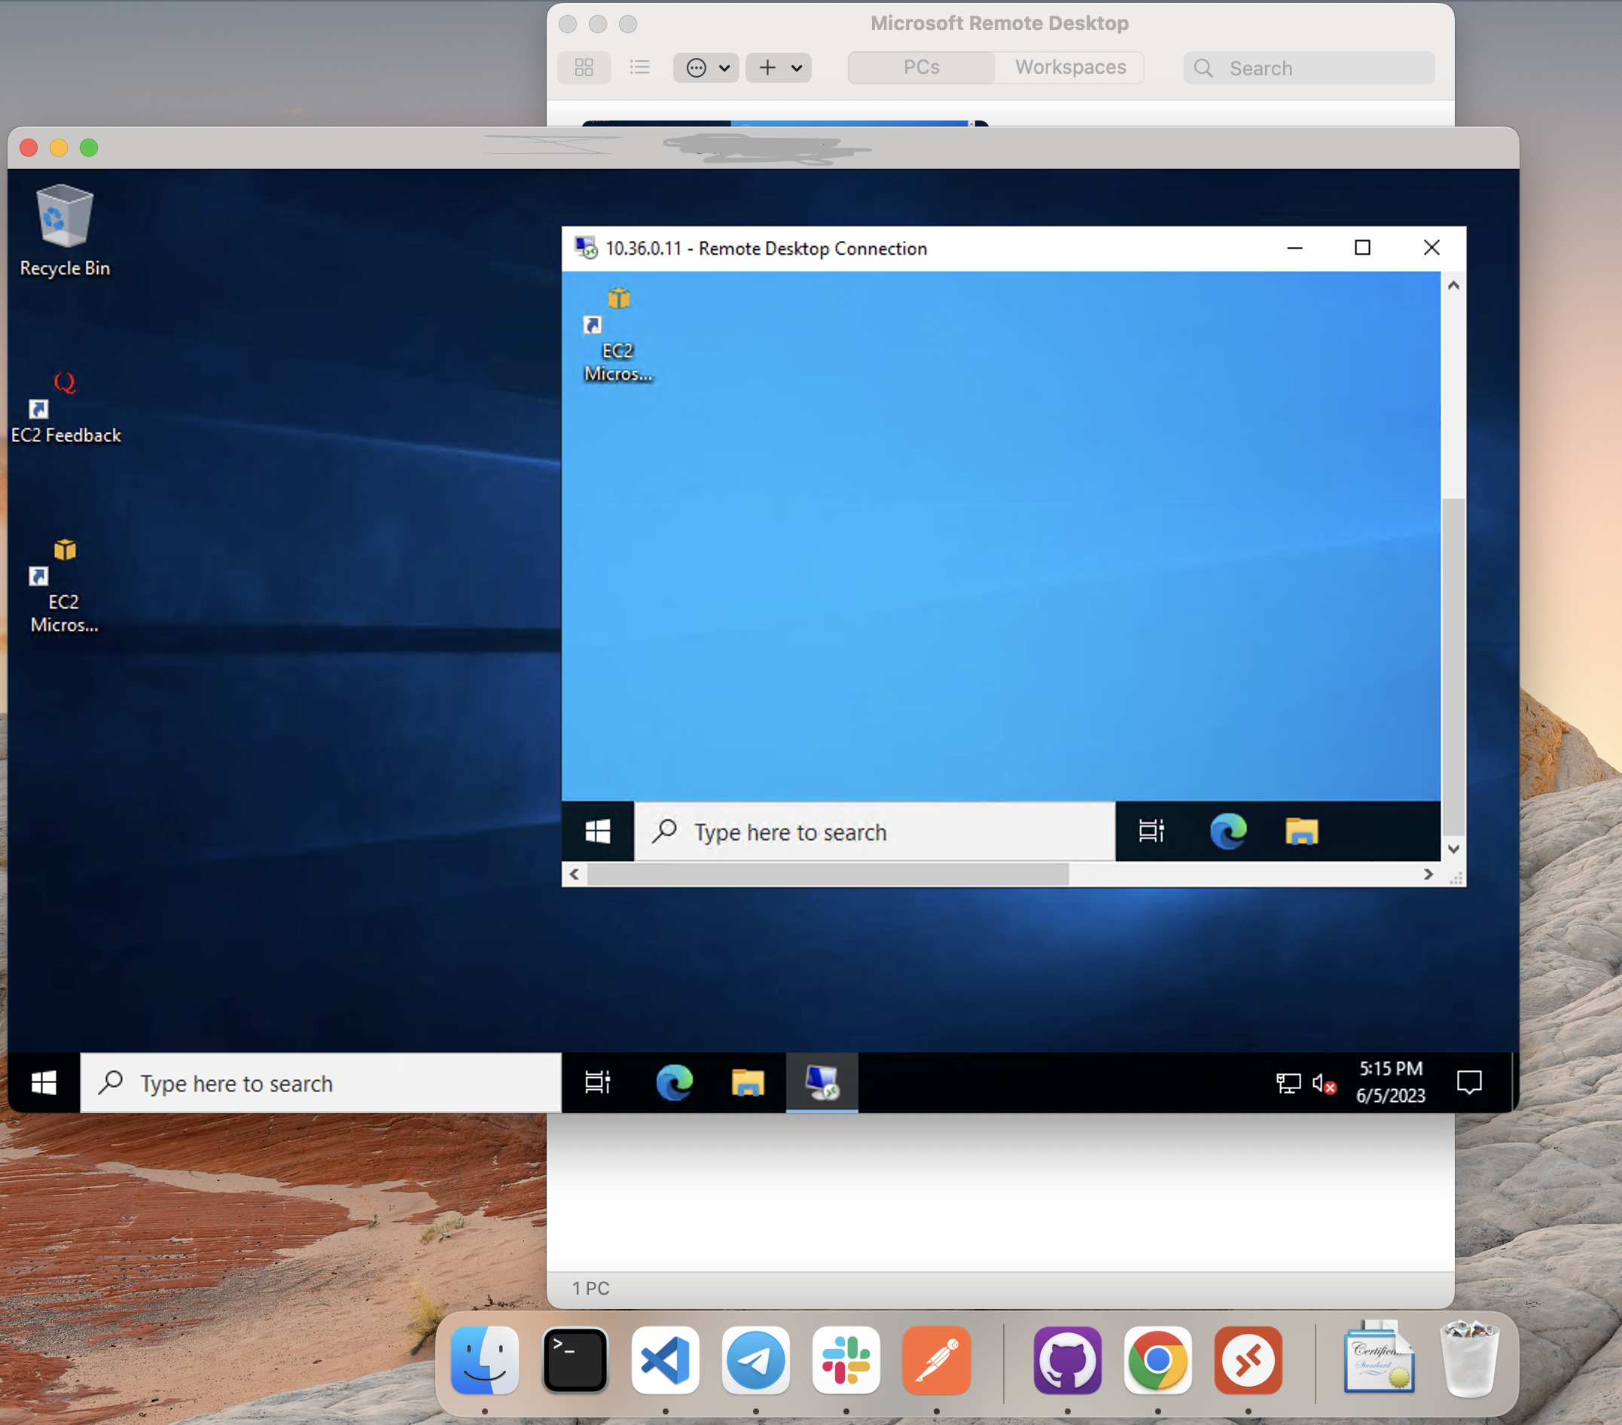This screenshot has width=1622, height=1425.
Task: Open the plus add dropdown in Microsoft Remote Desktop
Action: click(x=779, y=68)
